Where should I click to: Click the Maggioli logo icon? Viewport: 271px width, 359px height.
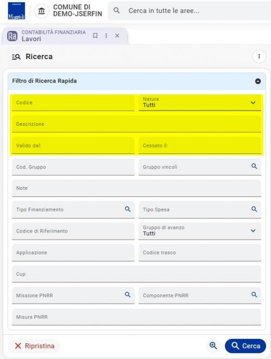point(16,11)
